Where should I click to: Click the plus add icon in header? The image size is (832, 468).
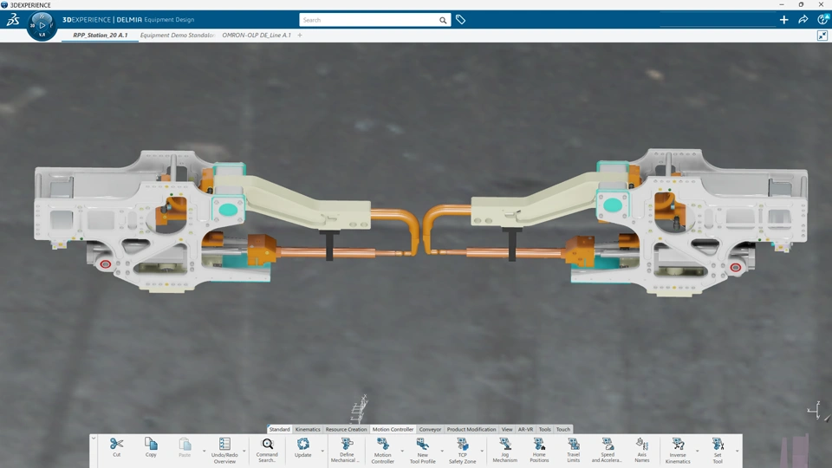[x=783, y=20]
